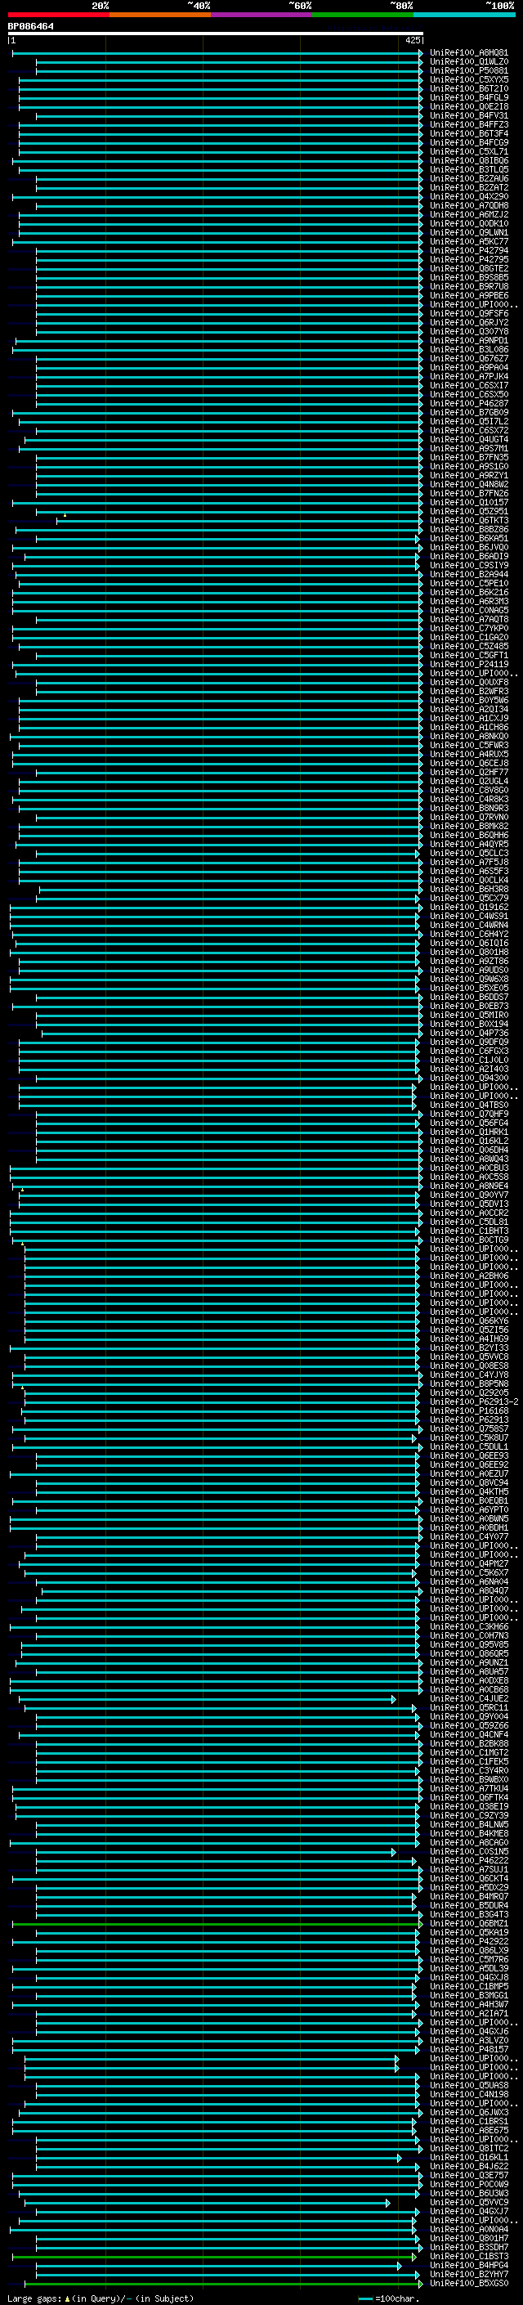Select hit UniRef100_Q7QHF9

coord(468,1114)
